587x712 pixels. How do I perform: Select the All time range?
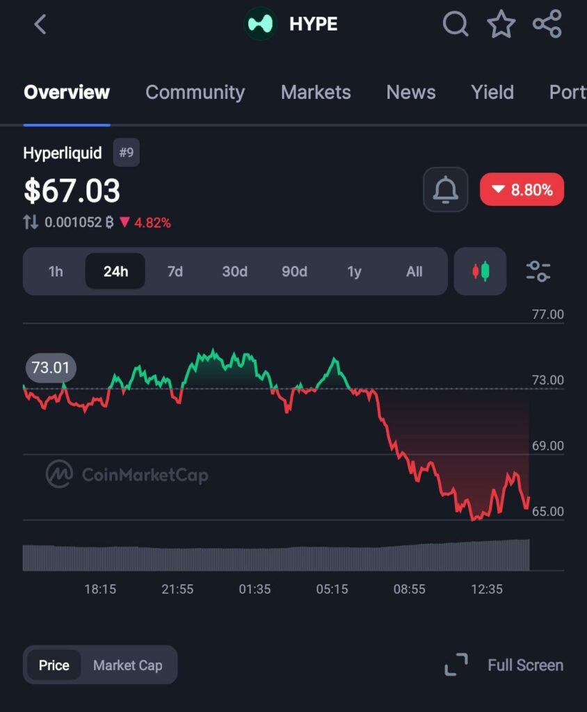[x=415, y=272]
